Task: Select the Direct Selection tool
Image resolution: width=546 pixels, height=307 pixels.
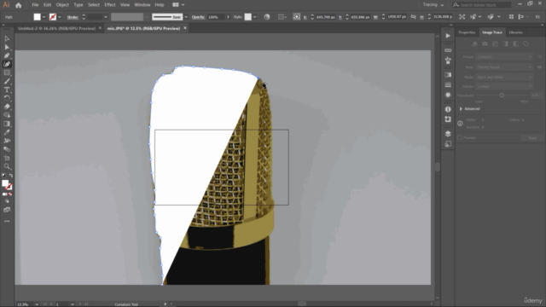Action: 7,47
